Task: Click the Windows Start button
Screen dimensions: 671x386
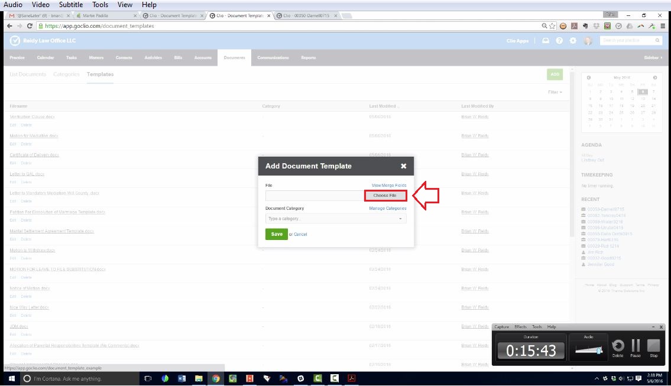Action: (x=12, y=379)
